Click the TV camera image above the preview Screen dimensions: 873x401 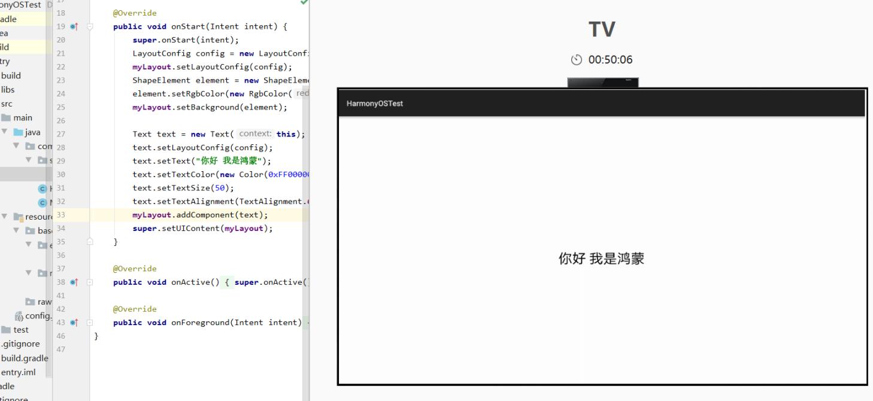(602, 83)
